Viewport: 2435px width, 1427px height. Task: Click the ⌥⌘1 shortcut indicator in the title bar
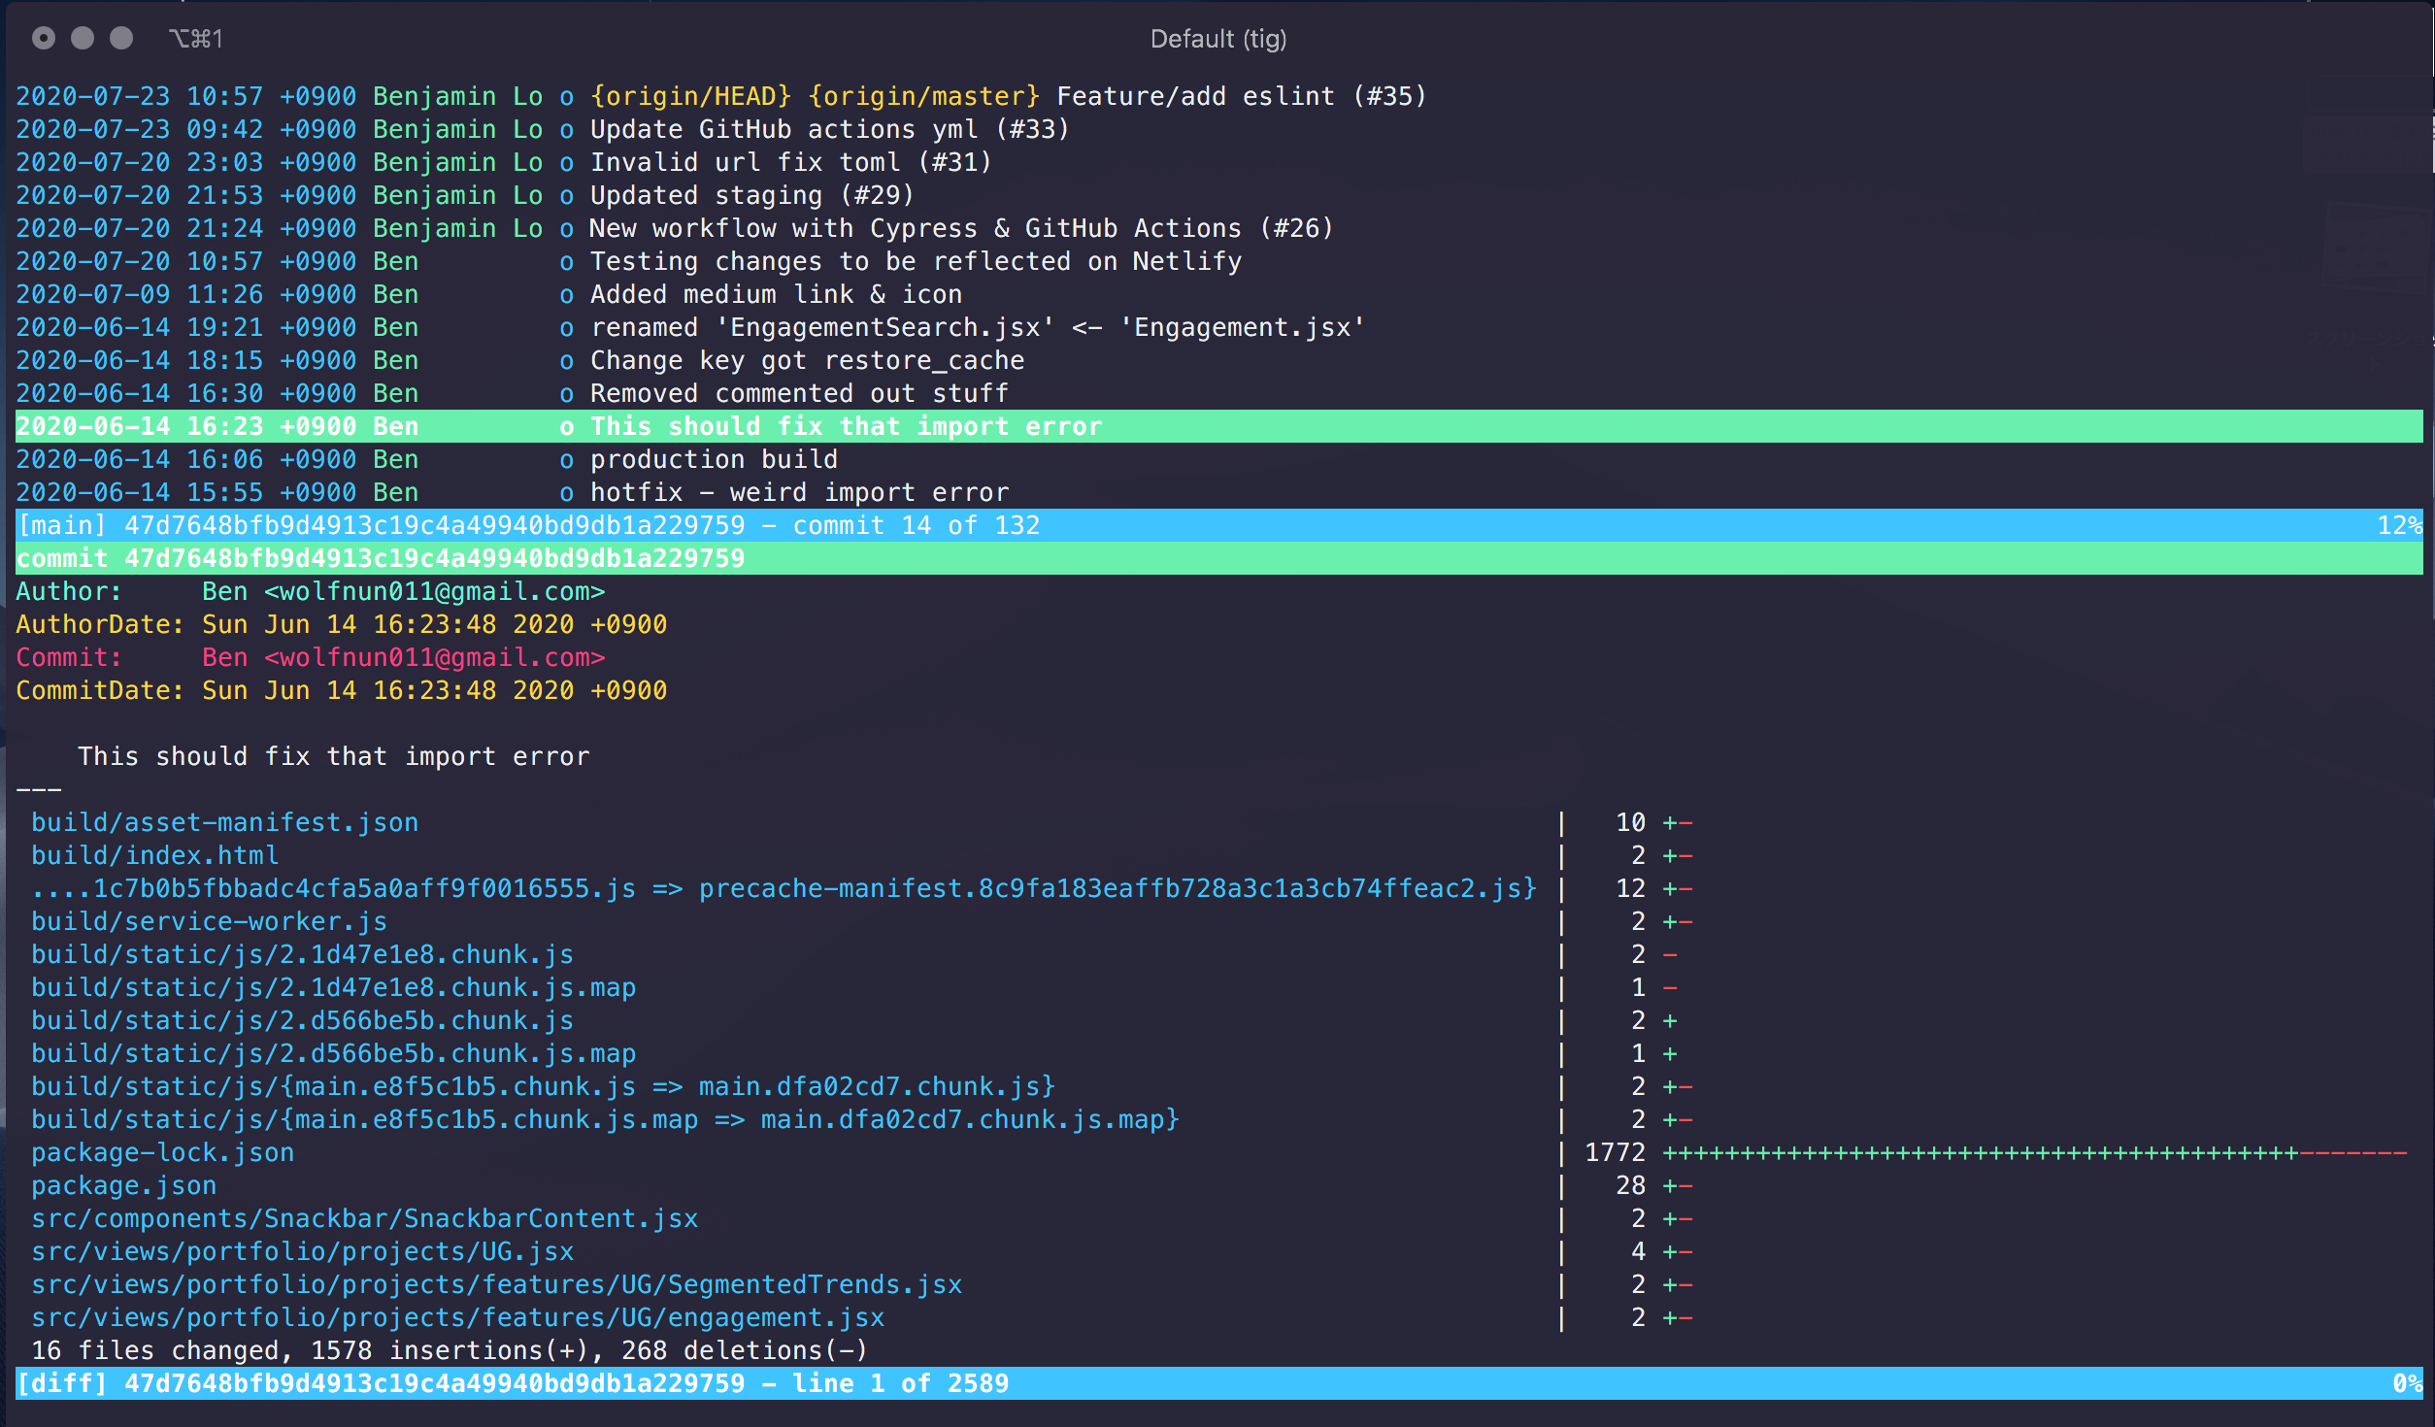click(196, 39)
